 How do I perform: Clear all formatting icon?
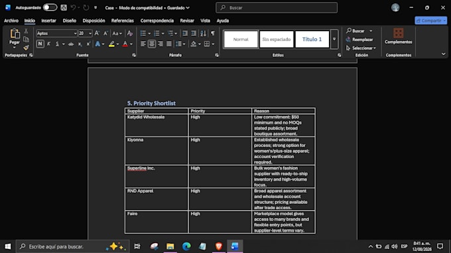pos(130,33)
